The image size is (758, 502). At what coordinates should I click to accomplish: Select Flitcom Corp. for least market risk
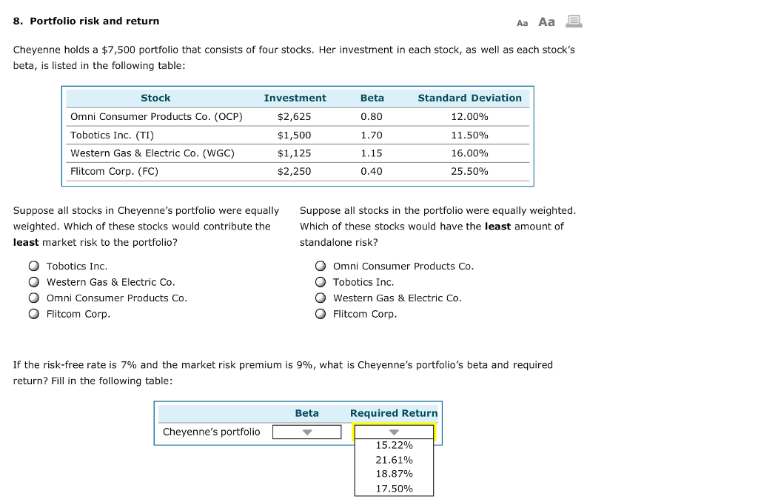point(33,314)
